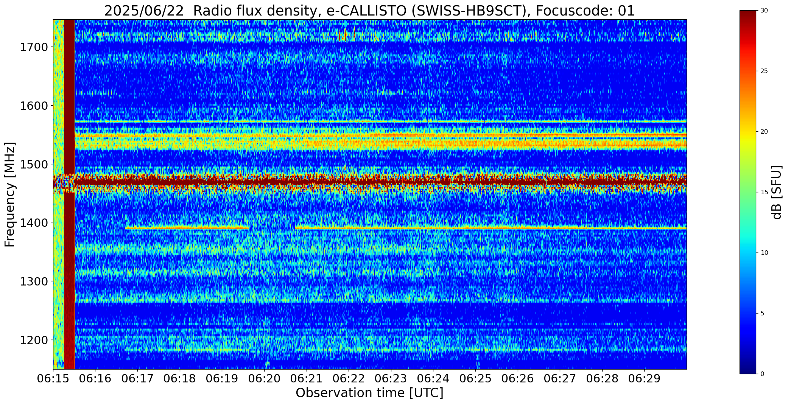788x404 pixels.
Task: Click the 'dB [SFU]' colorbar label
Action: [777, 192]
